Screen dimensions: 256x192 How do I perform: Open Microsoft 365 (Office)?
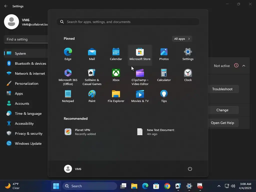[68, 77]
